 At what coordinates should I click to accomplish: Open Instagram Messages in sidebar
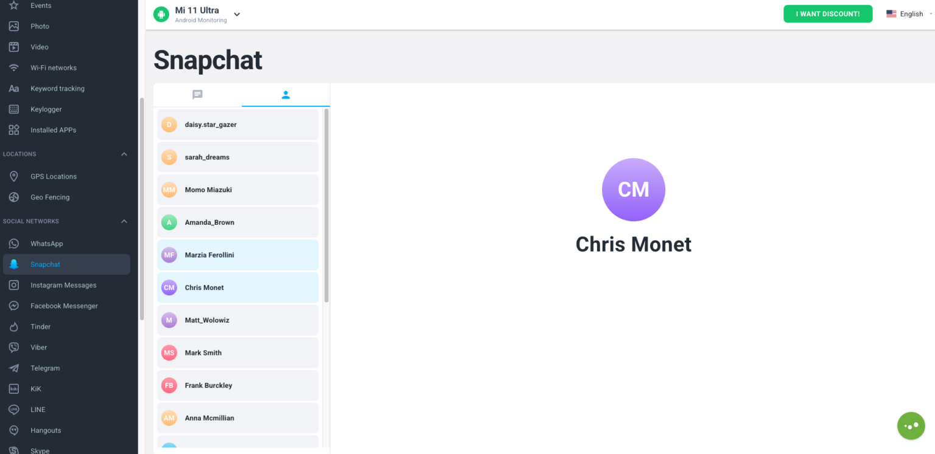click(63, 285)
